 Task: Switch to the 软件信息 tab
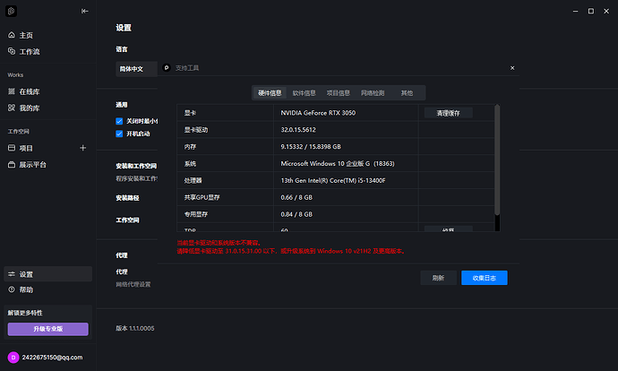[x=304, y=92]
